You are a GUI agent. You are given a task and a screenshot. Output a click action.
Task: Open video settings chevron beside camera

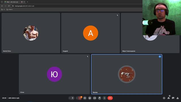click(77, 98)
